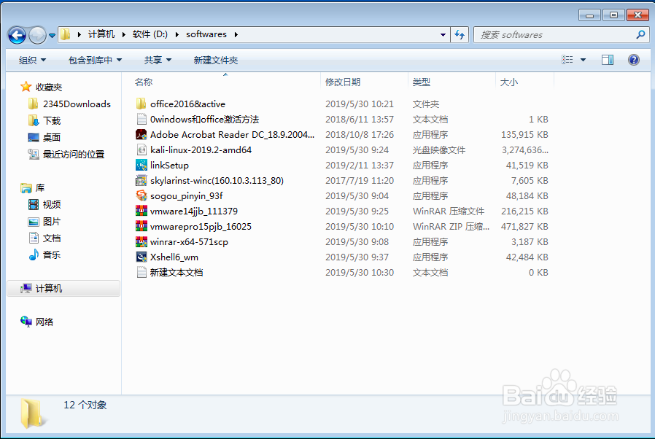The height and width of the screenshot is (439, 655).
Task: Open the recent pages dropdown arrow
Action: 53,36
